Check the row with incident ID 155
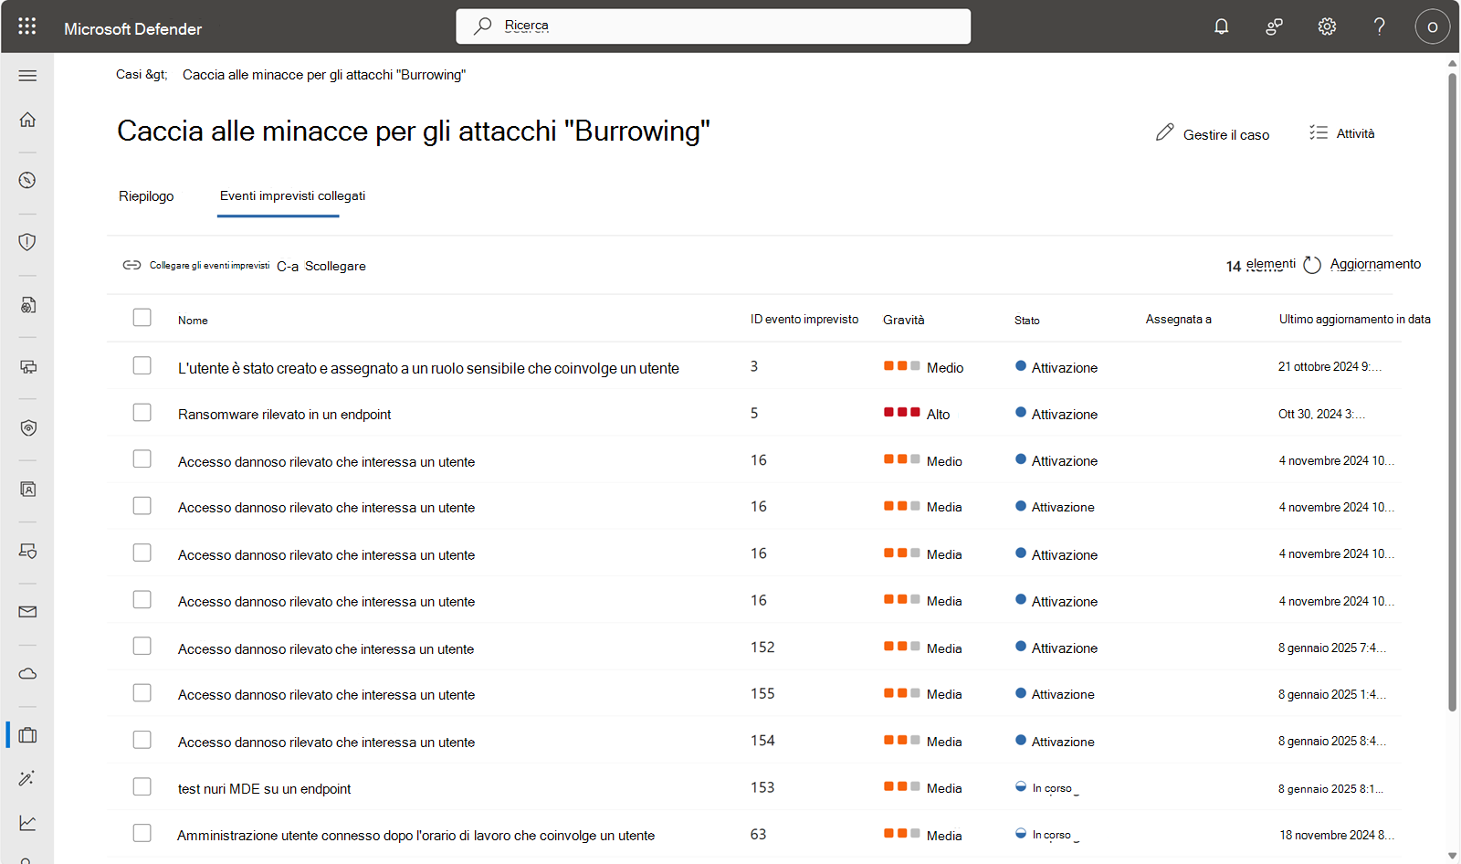Screen dimensions: 1461x864 click(x=142, y=693)
